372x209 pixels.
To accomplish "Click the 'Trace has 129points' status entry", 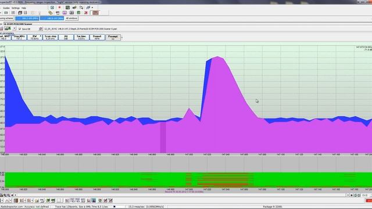I will 81,207.
